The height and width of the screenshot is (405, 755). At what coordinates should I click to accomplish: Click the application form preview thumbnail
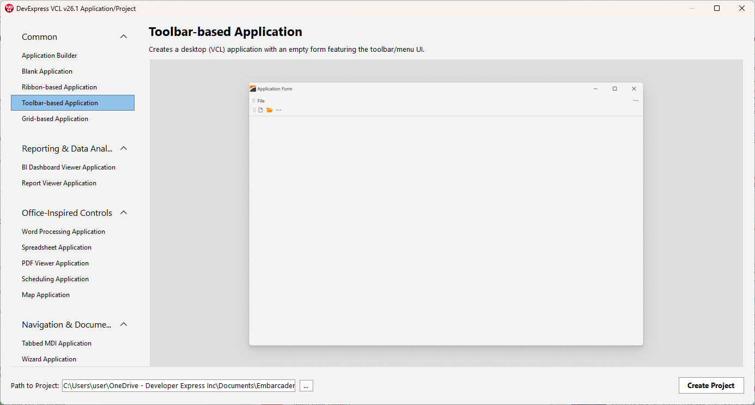(x=446, y=214)
